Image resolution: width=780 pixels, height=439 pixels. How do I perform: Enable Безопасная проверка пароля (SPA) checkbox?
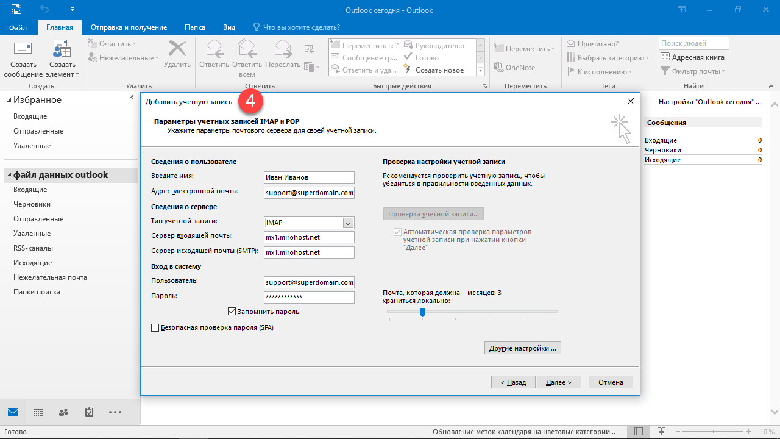(x=155, y=327)
